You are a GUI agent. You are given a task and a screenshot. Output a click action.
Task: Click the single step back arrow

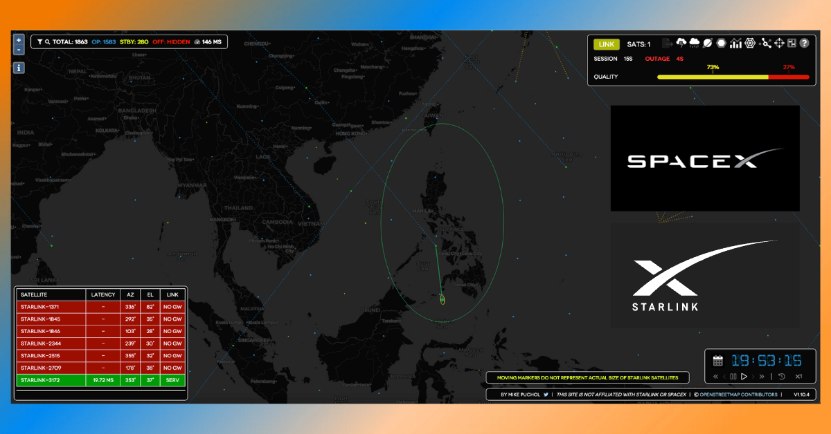(x=726, y=377)
